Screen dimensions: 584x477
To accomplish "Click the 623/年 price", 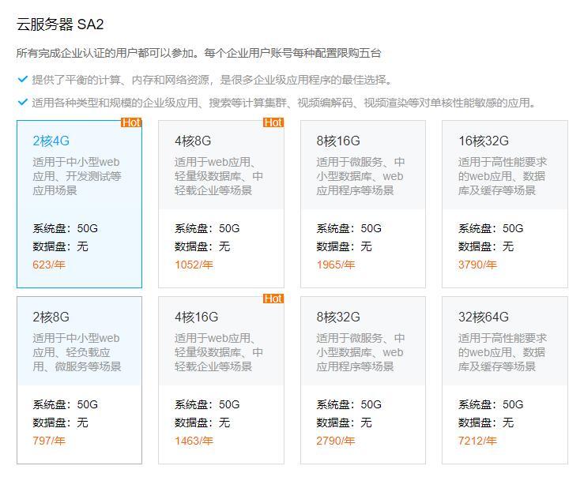I will click(x=49, y=265).
